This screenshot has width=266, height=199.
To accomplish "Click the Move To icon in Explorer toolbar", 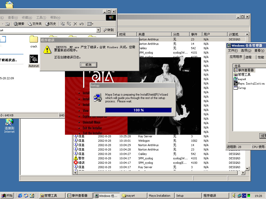I will [63, 24].
